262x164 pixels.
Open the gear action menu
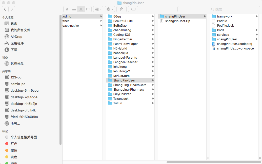(110, 9)
